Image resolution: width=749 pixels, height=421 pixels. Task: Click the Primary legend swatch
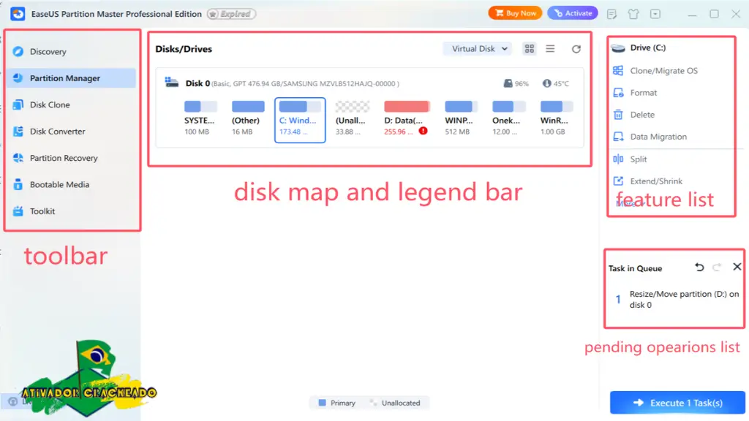[322, 403]
